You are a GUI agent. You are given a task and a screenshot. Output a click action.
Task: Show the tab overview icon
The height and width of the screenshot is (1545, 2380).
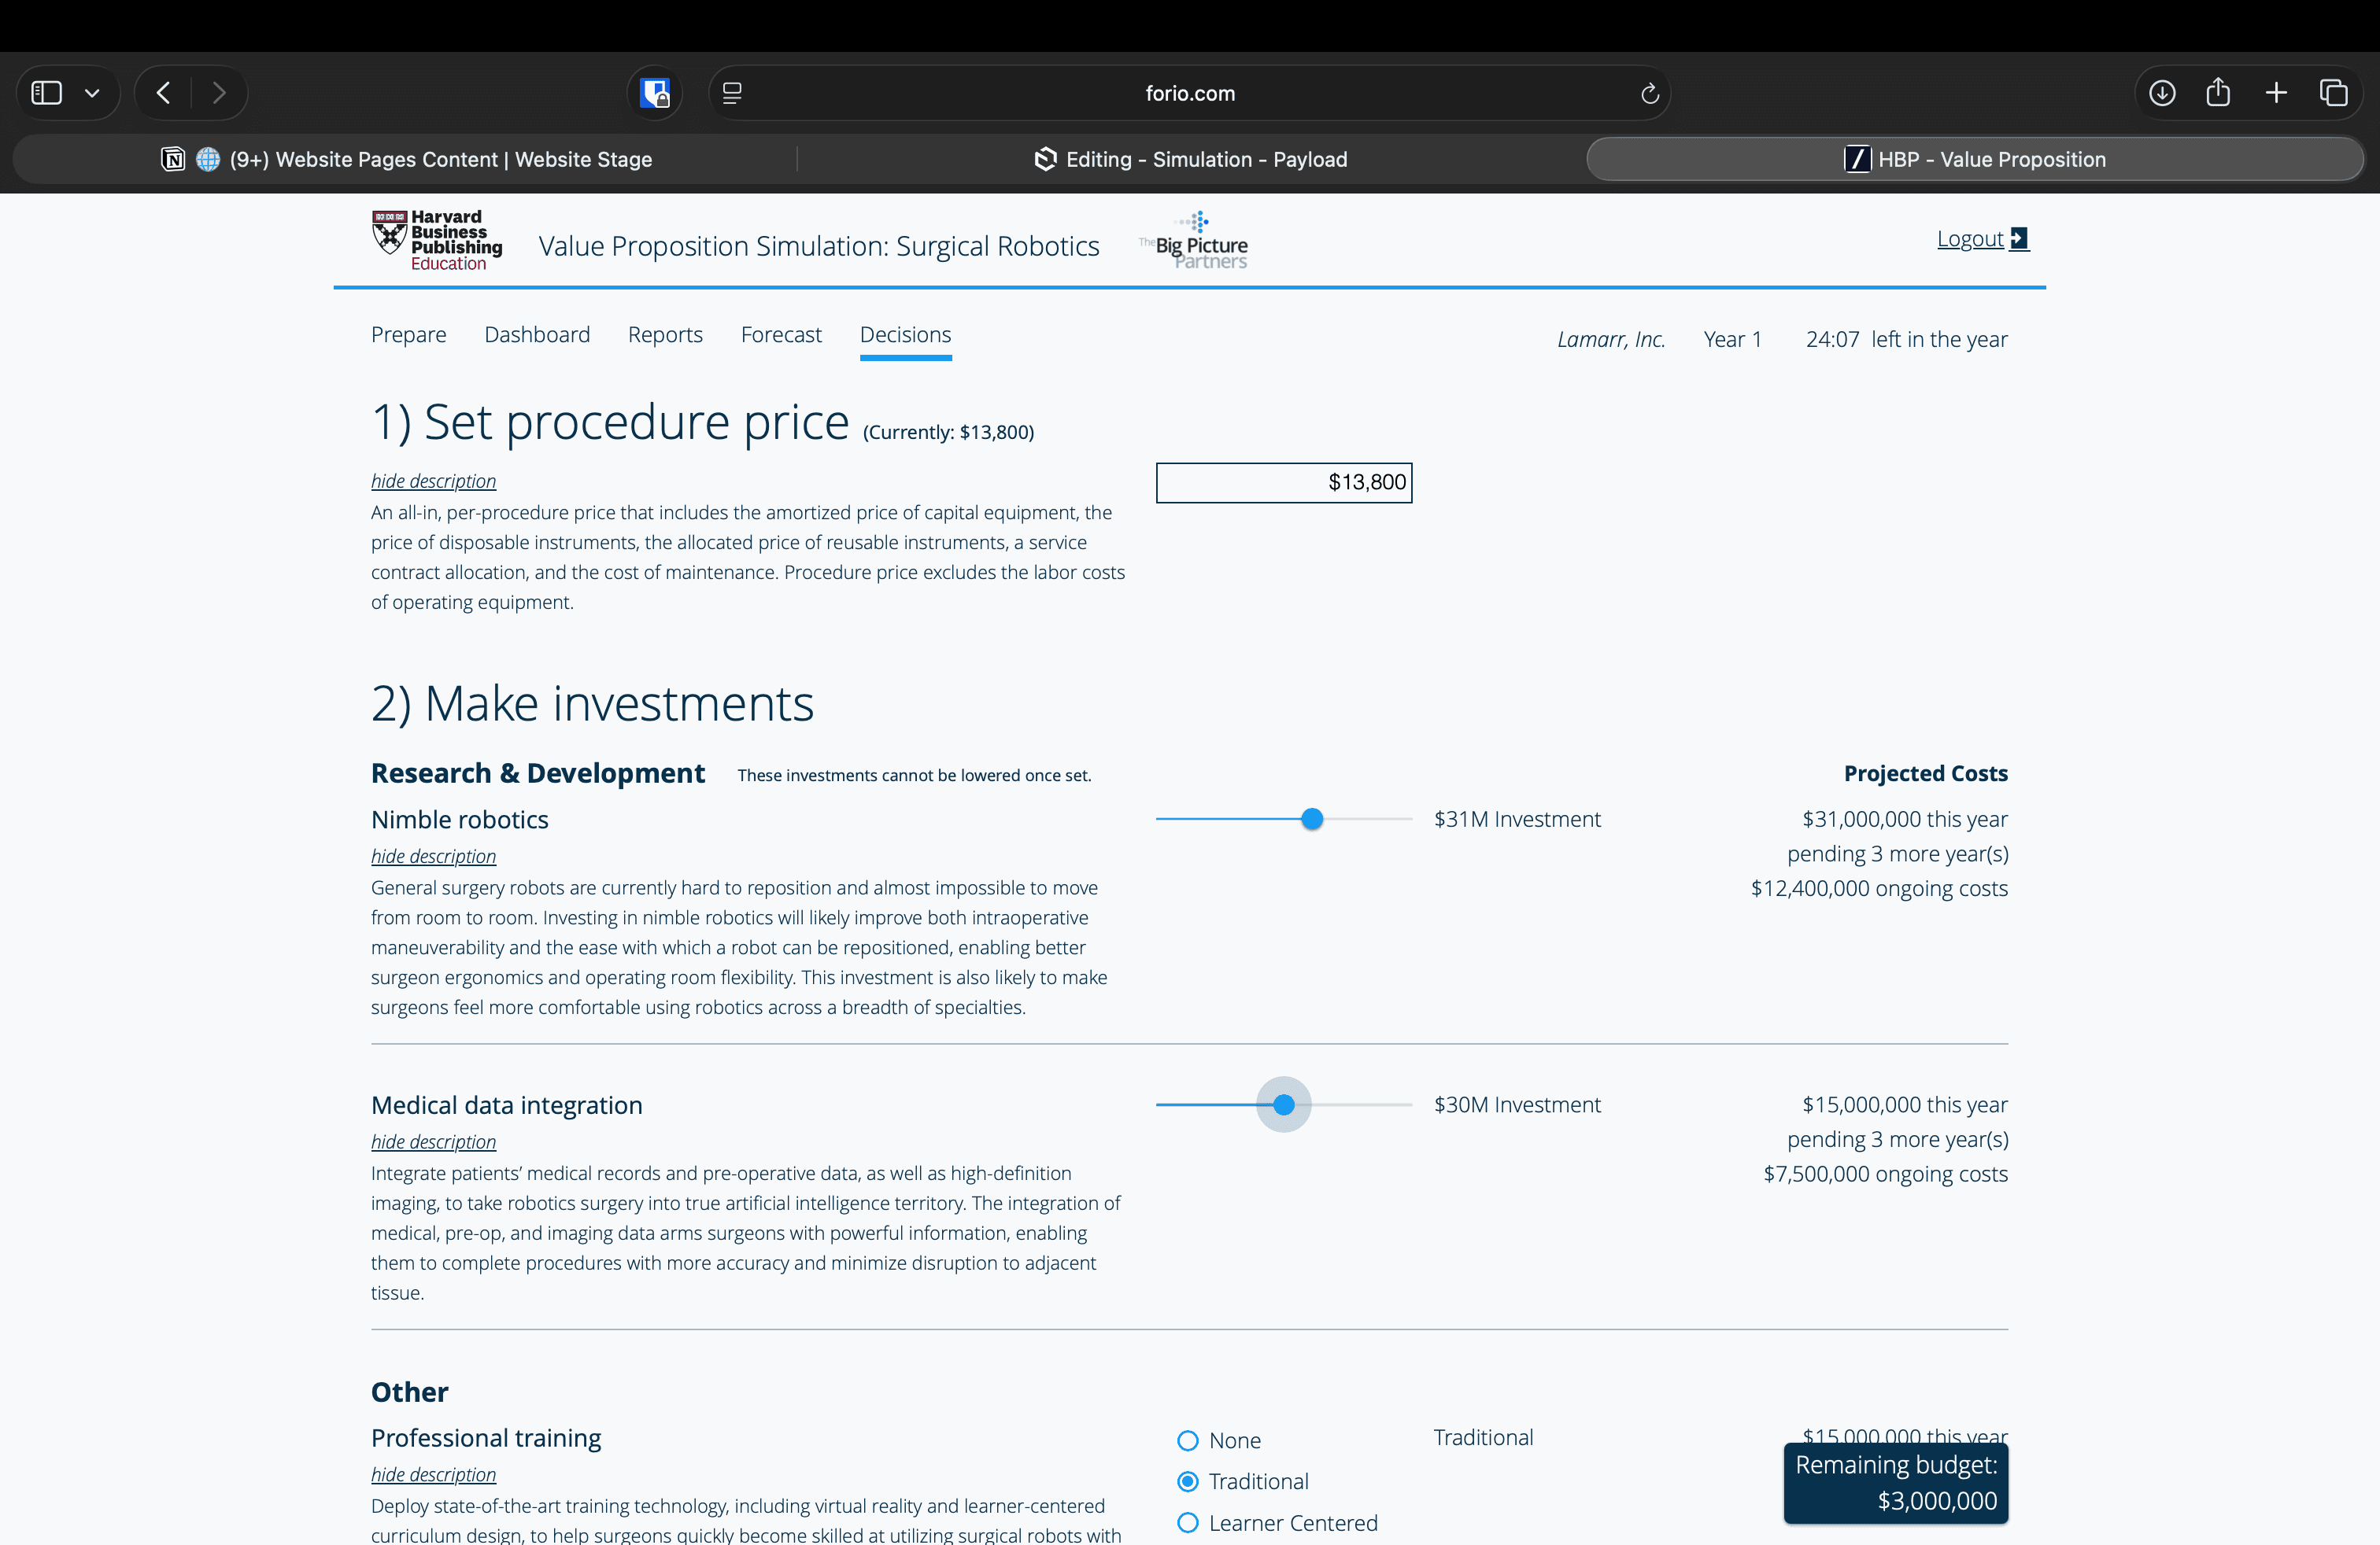(x=2333, y=93)
